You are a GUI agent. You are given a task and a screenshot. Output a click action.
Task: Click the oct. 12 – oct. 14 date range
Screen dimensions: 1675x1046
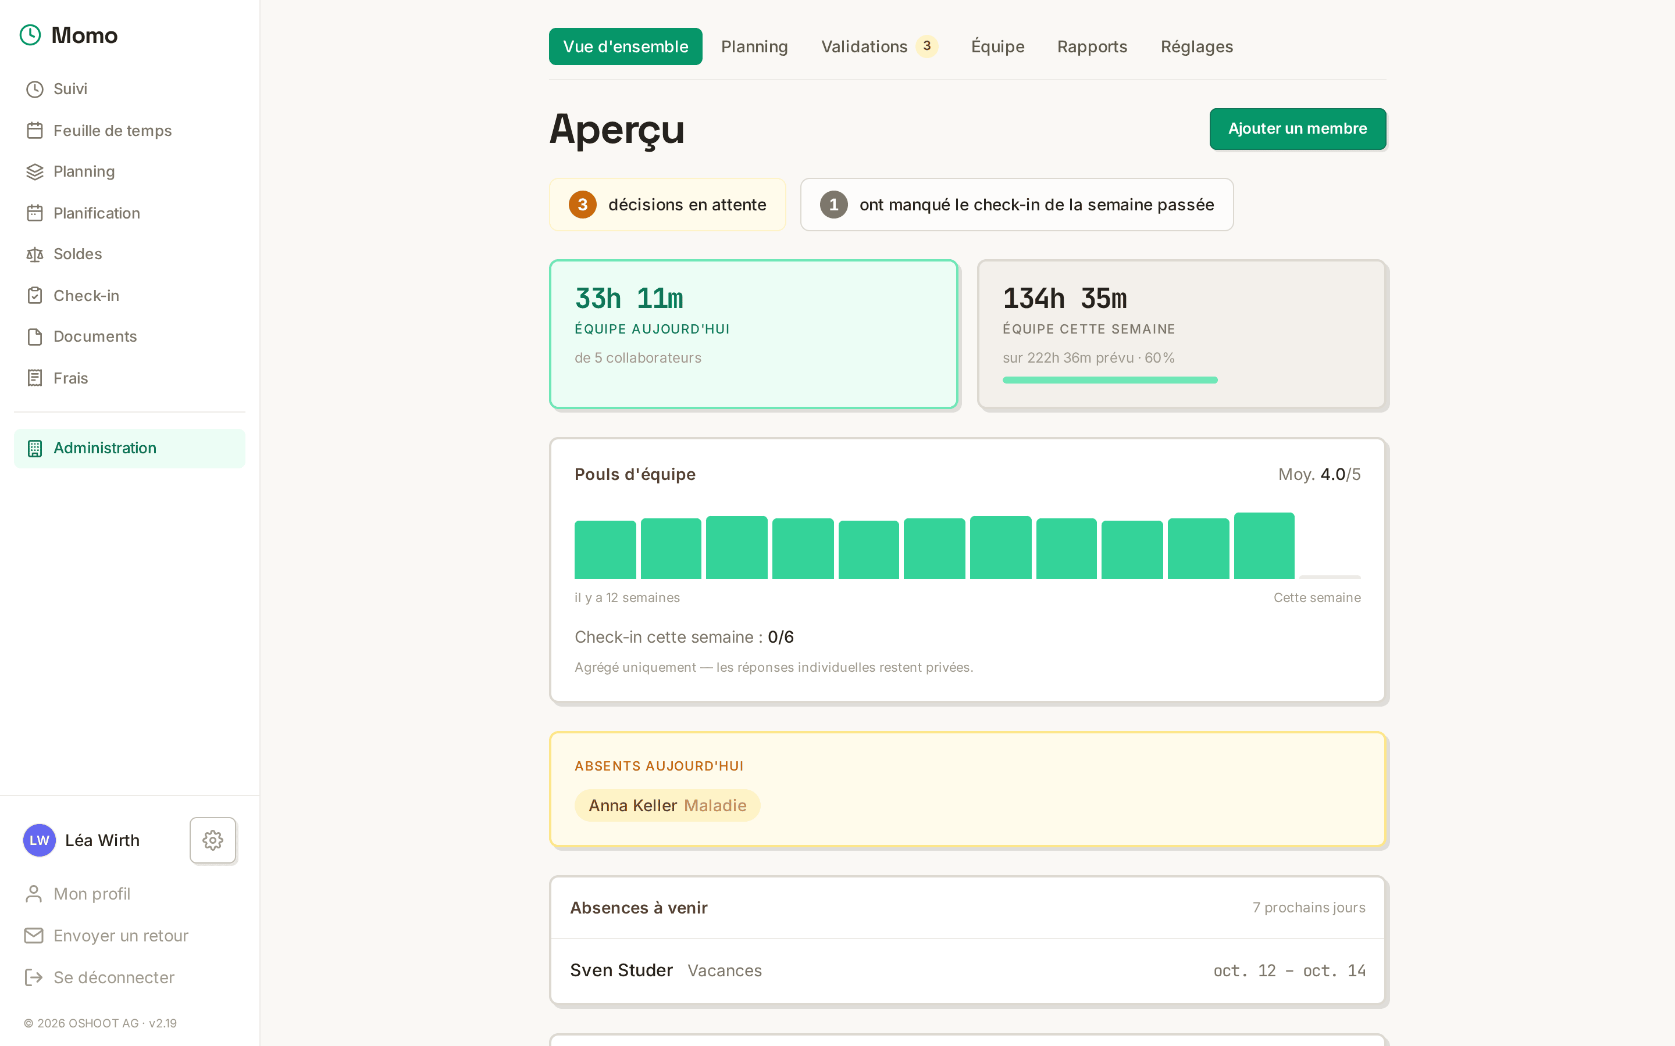[1289, 970]
